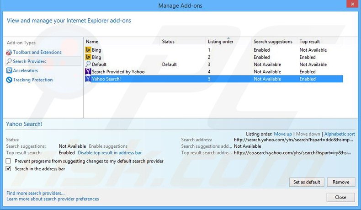Click the Bing icon in listing order 2 row
361x210 pixels.
click(88, 57)
